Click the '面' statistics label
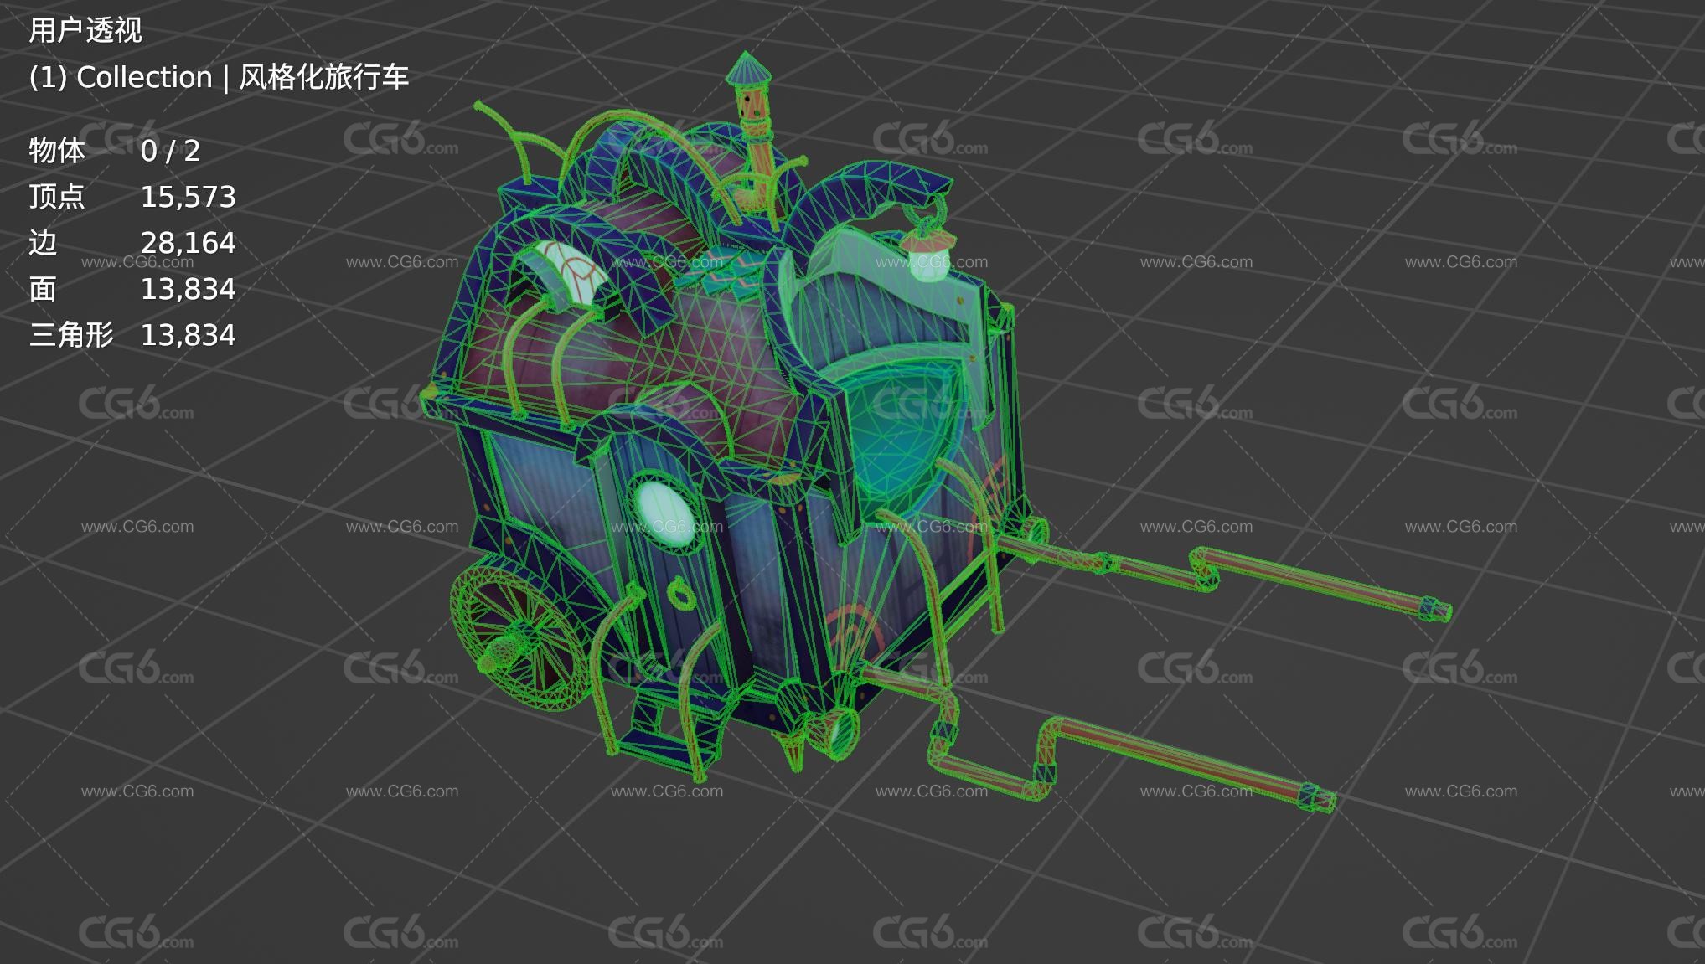The image size is (1705, 964). pyautogui.click(x=43, y=289)
